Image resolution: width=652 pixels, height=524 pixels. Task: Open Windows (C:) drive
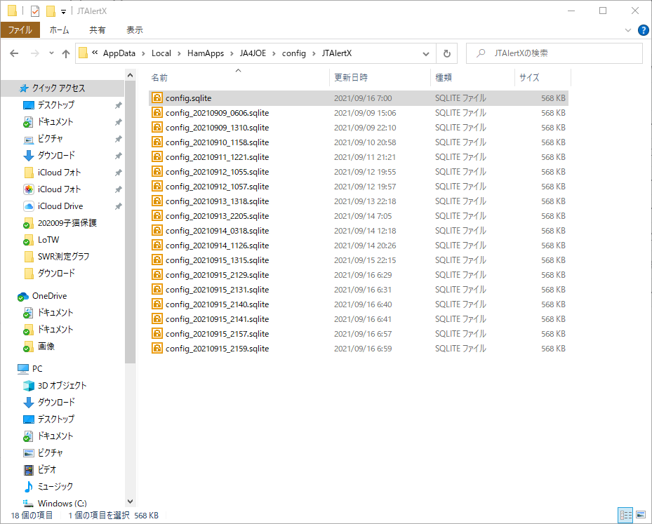pyautogui.click(x=62, y=503)
